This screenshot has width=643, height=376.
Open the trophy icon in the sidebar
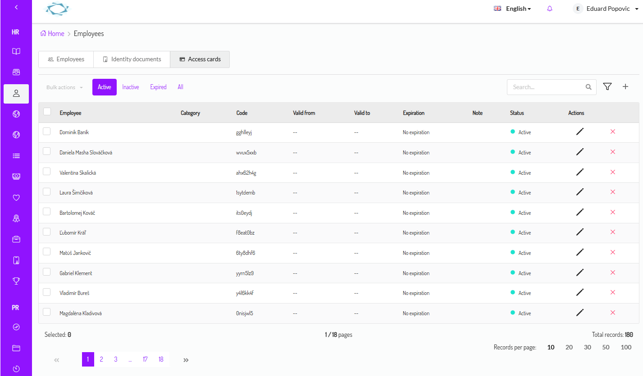pos(16,281)
